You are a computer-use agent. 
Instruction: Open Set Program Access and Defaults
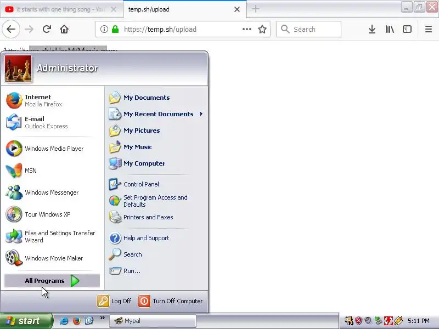[156, 201]
